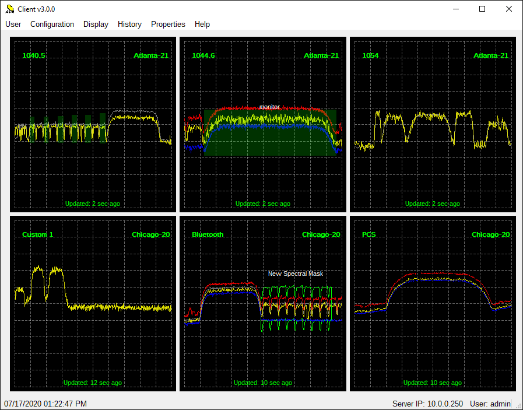Screen dimensions: 523x410
Task: Click the Server IP status text
Action: [x=427, y=404]
